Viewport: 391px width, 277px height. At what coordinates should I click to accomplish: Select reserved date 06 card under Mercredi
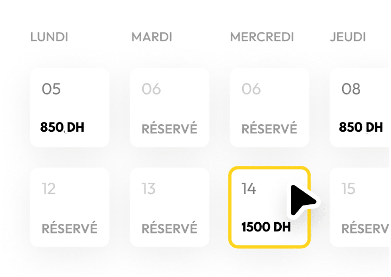point(269,107)
